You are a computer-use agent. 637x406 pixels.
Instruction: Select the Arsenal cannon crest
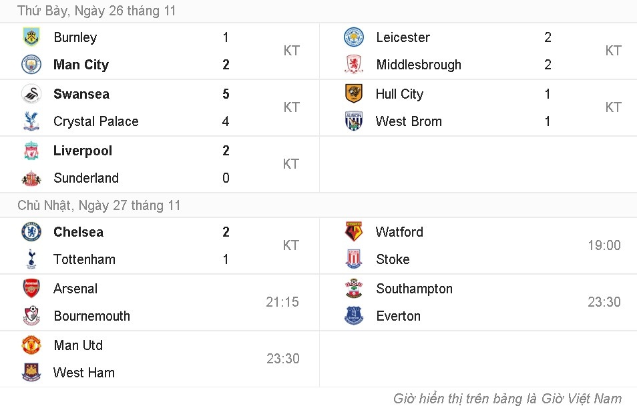(x=31, y=289)
